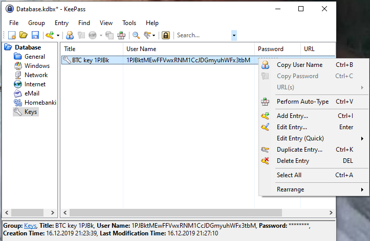Click the New database toolbar icon
The height and width of the screenshot is (241, 370).
click(12, 35)
